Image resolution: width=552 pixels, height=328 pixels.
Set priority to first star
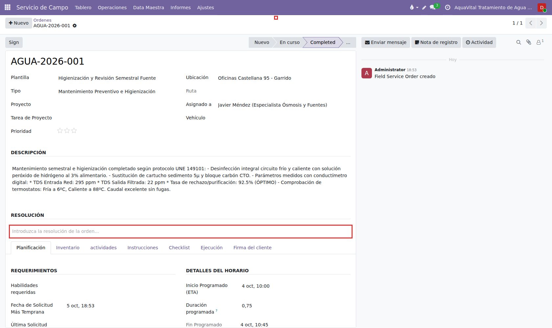[60, 131]
